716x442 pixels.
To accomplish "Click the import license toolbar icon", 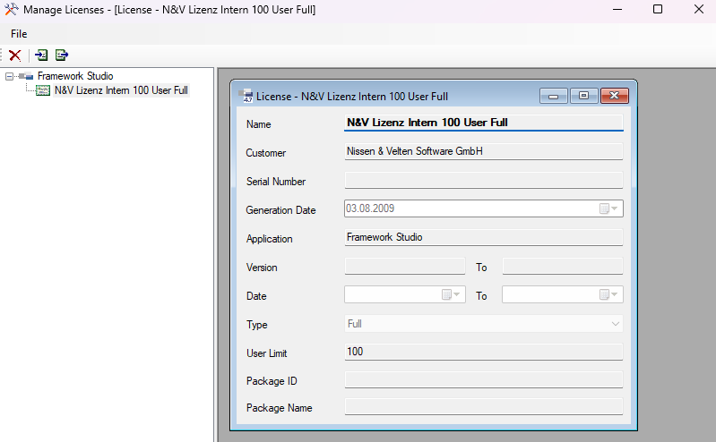I will pyautogui.click(x=41, y=55).
